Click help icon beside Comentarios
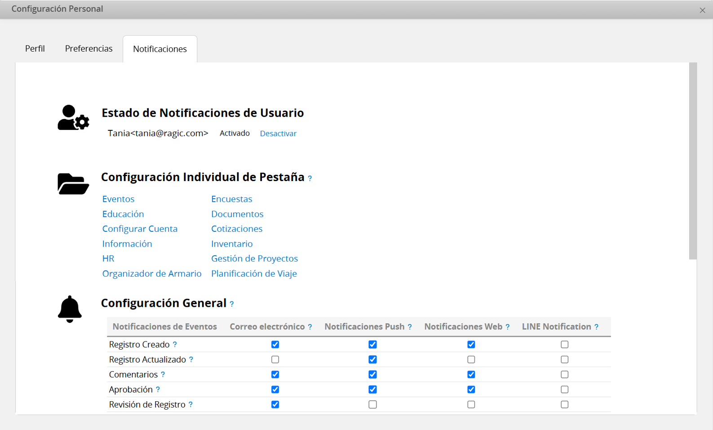The height and width of the screenshot is (430, 713). (x=163, y=375)
